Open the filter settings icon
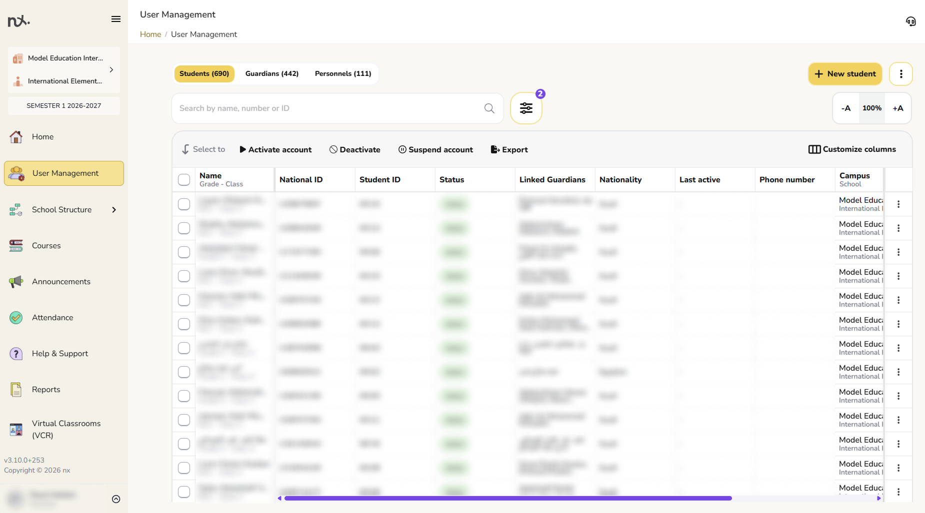 [526, 108]
